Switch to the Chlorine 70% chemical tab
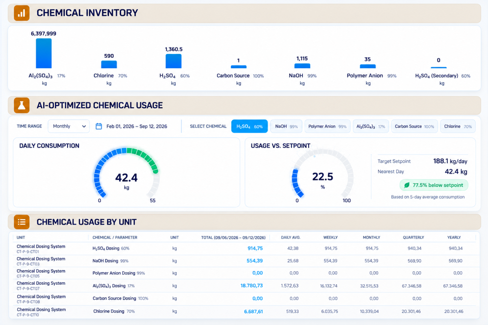 click(458, 126)
